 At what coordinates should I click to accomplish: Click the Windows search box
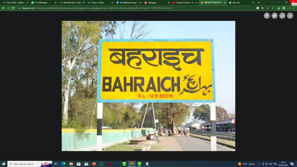(x=26, y=164)
